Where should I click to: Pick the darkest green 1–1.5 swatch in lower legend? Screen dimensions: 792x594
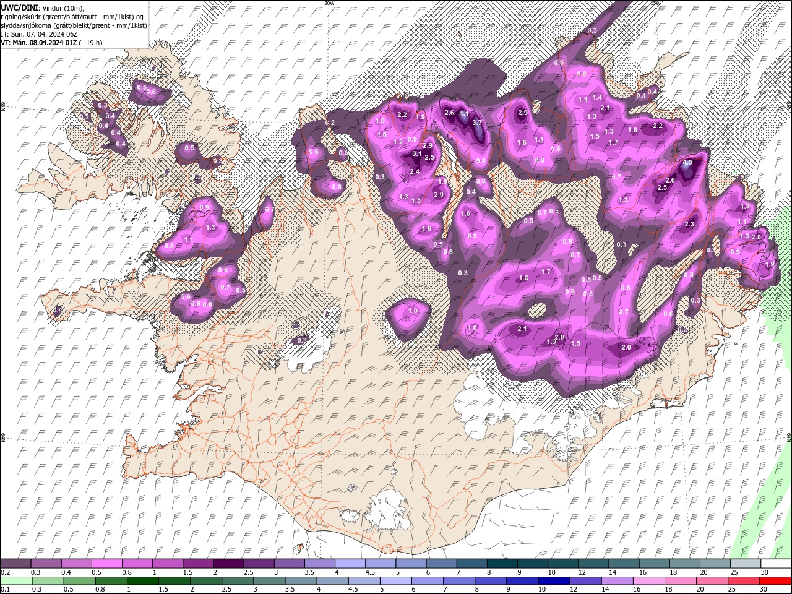click(142, 581)
